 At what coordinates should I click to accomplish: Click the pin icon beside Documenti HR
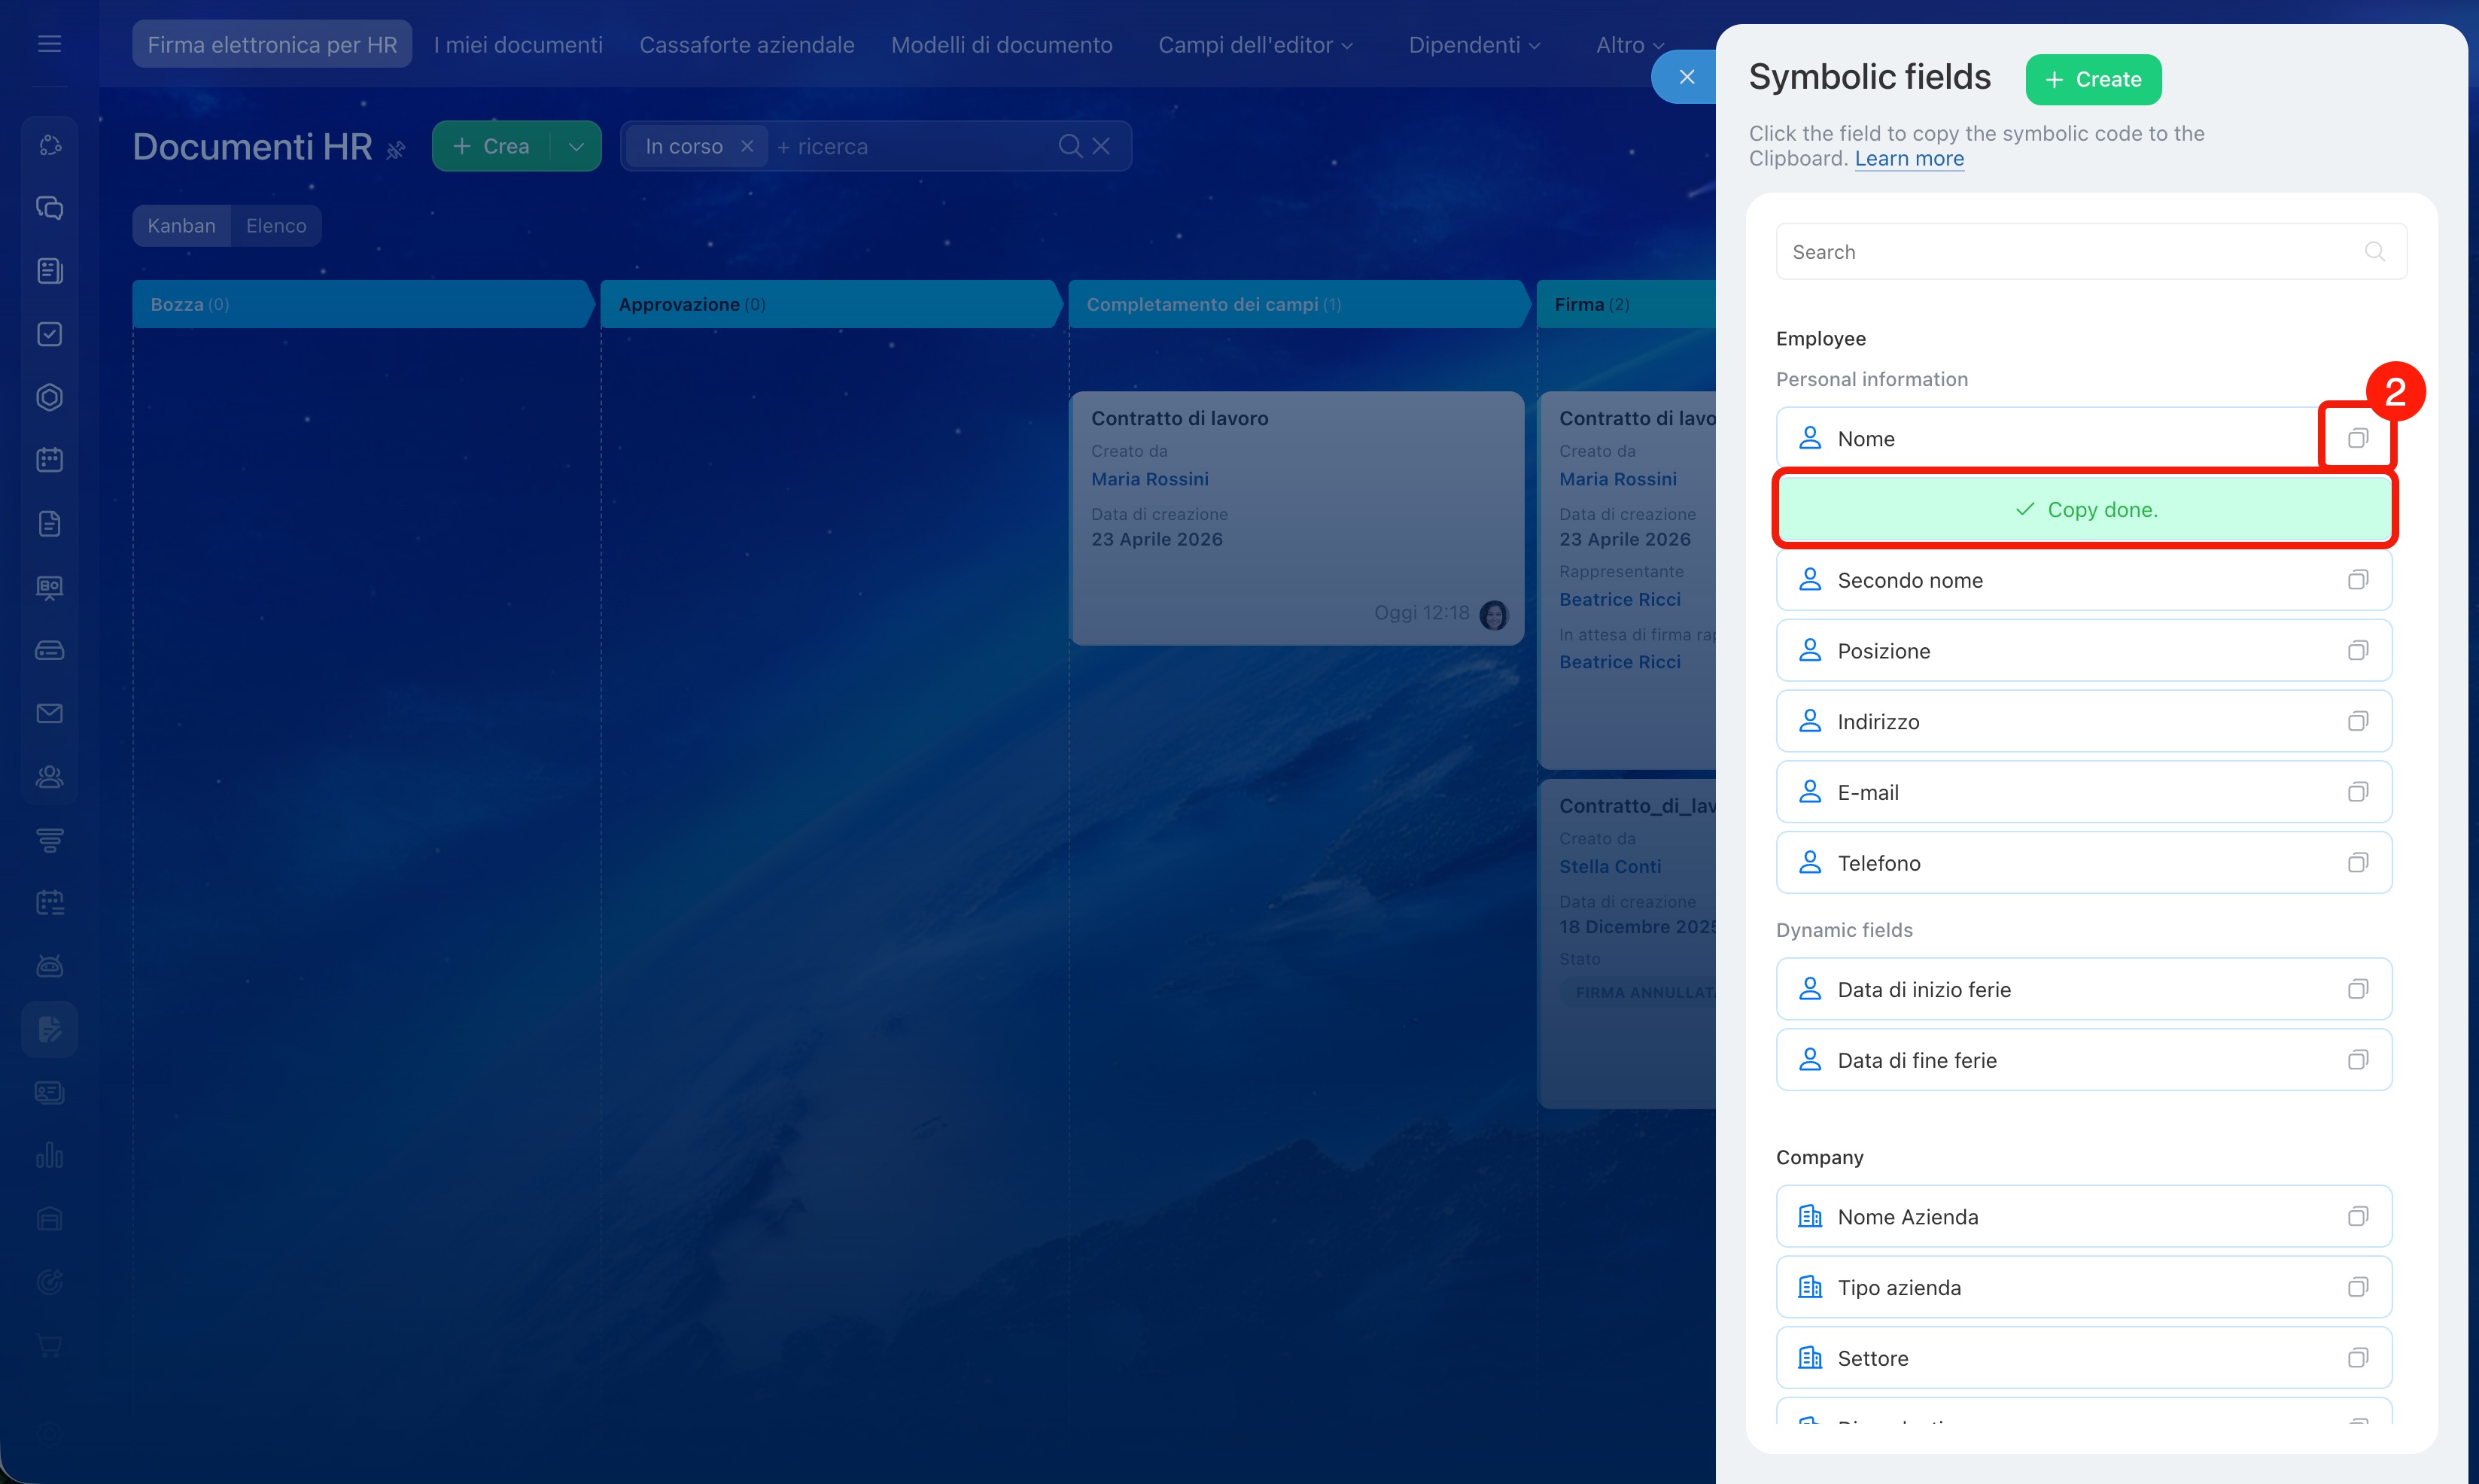tap(396, 150)
